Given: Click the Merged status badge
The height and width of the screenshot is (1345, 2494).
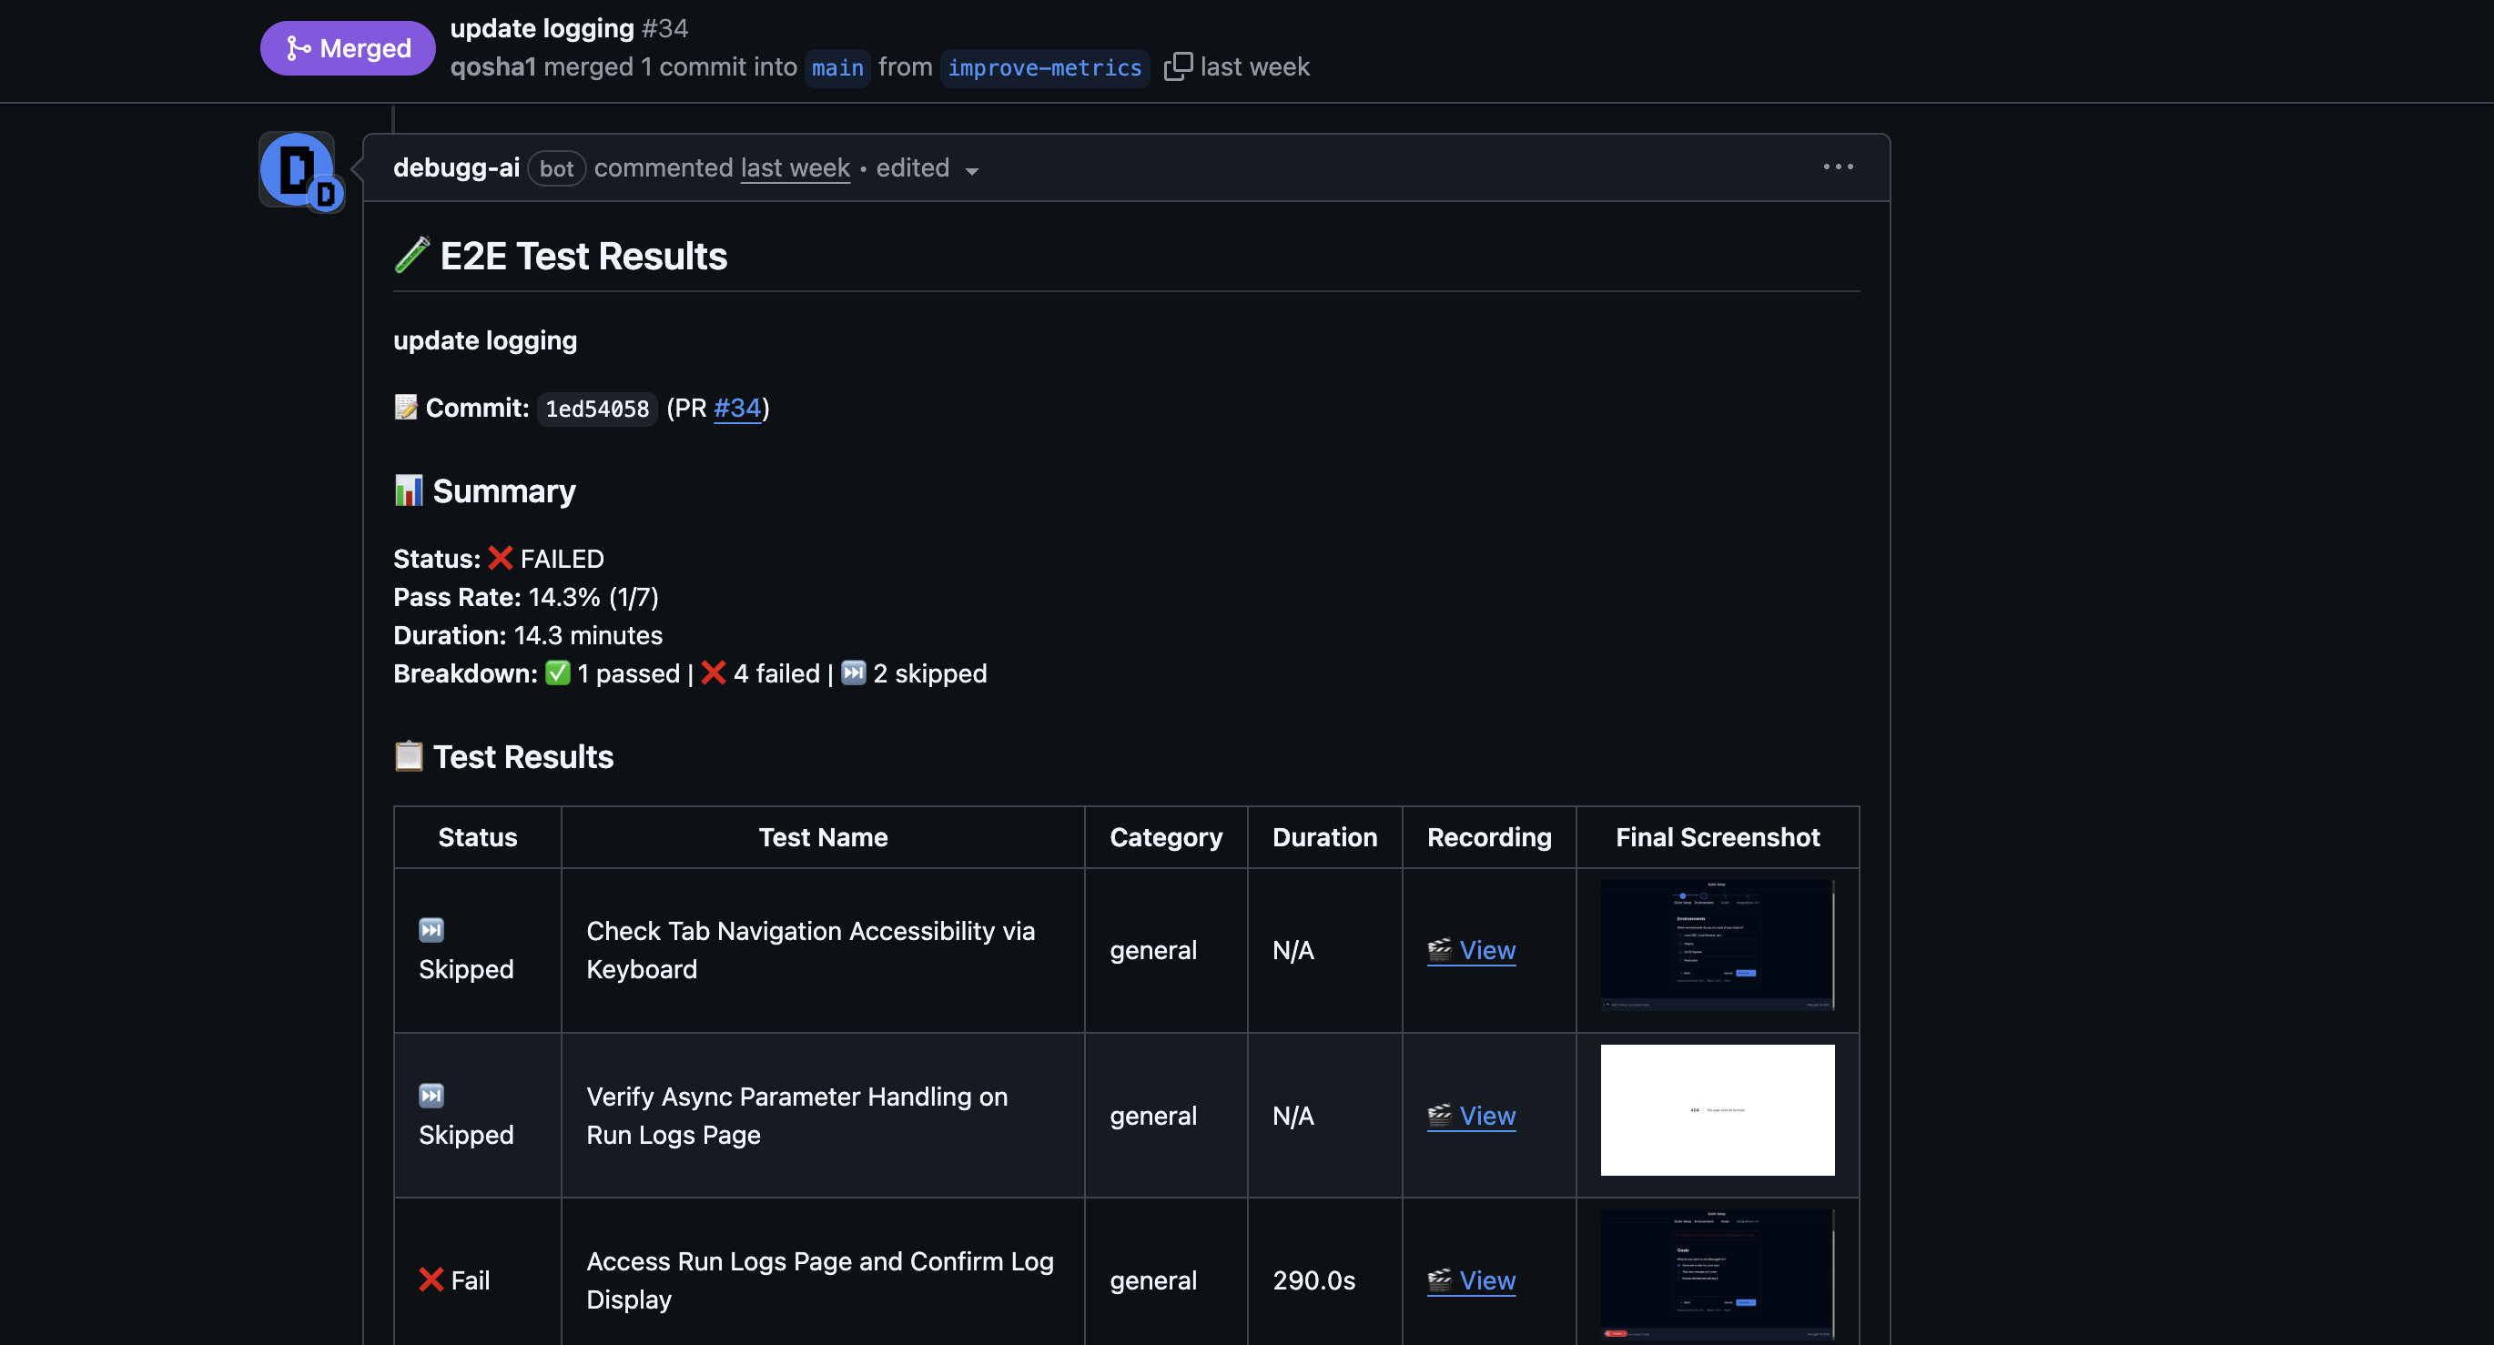Looking at the screenshot, I should pos(348,48).
